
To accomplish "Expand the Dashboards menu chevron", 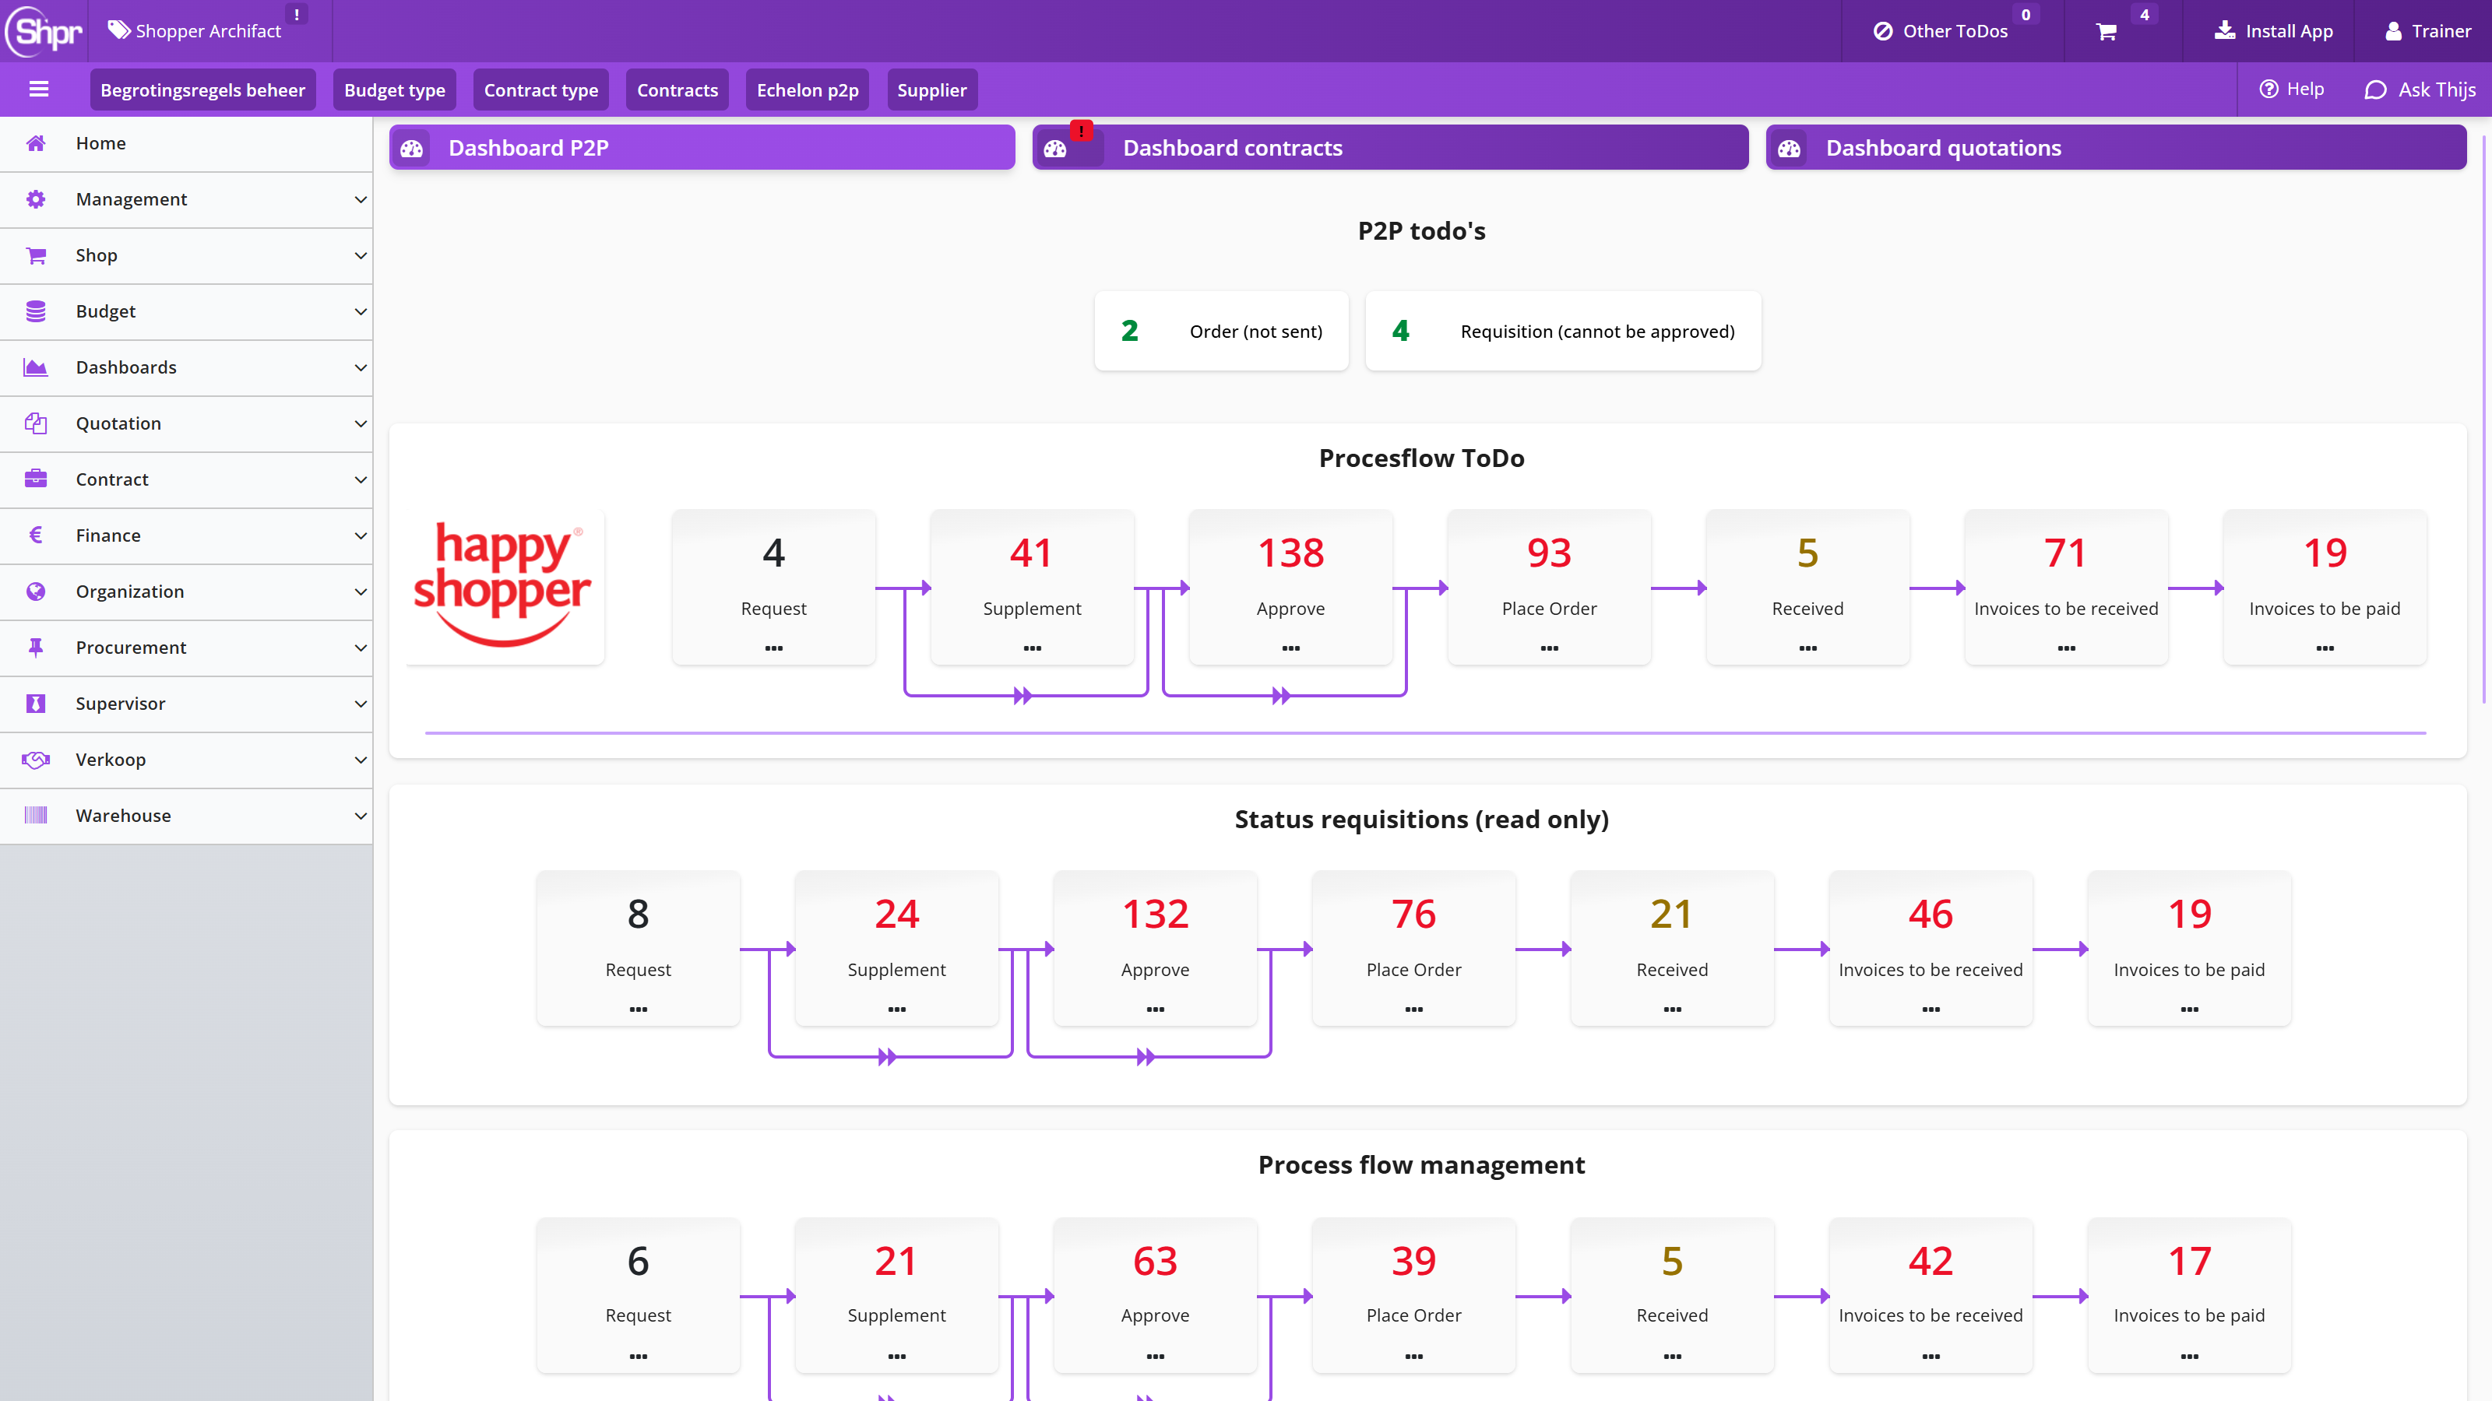I will 360,367.
